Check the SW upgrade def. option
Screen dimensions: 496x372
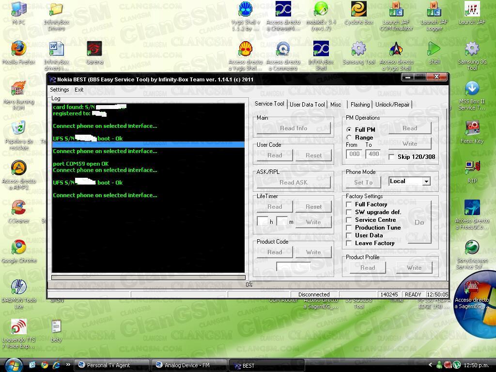pyautogui.click(x=349, y=212)
